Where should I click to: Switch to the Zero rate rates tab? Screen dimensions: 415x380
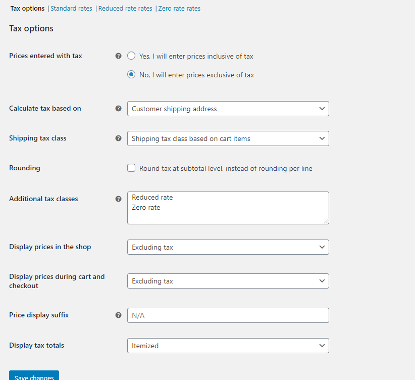179,8
